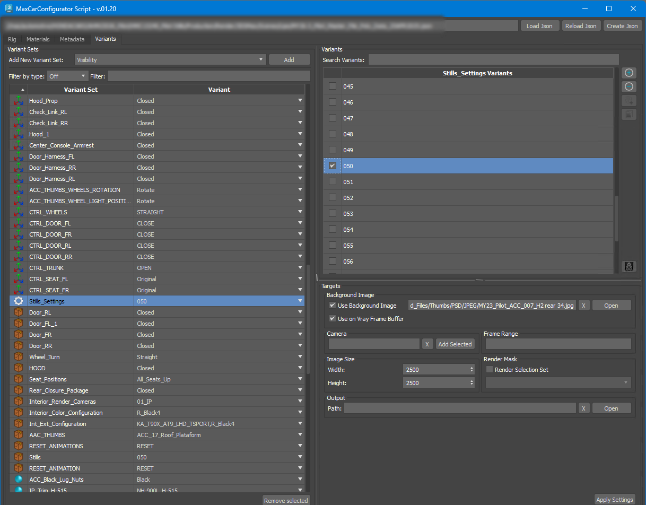Switch to the Materials tab

(38, 39)
